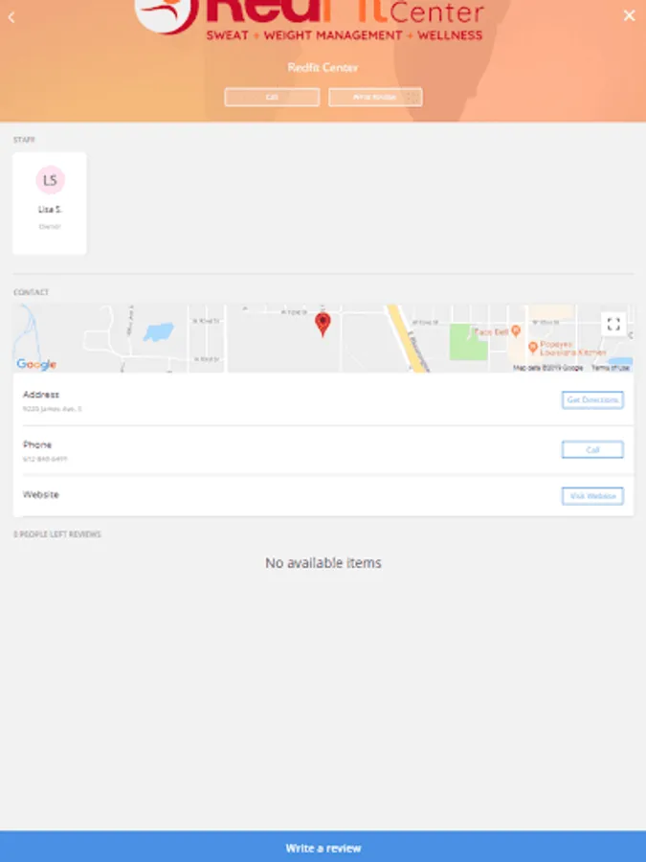The image size is (646, 862).
Task: Click the Redfit Center title in the header
Action: [323, 67]
